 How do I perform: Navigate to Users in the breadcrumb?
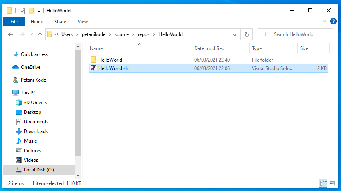(x=67, y=34)
